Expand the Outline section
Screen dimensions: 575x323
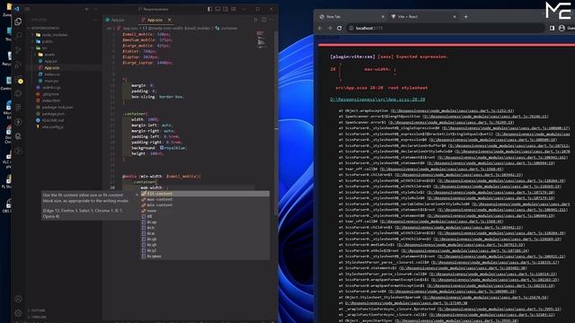[38, 310]
